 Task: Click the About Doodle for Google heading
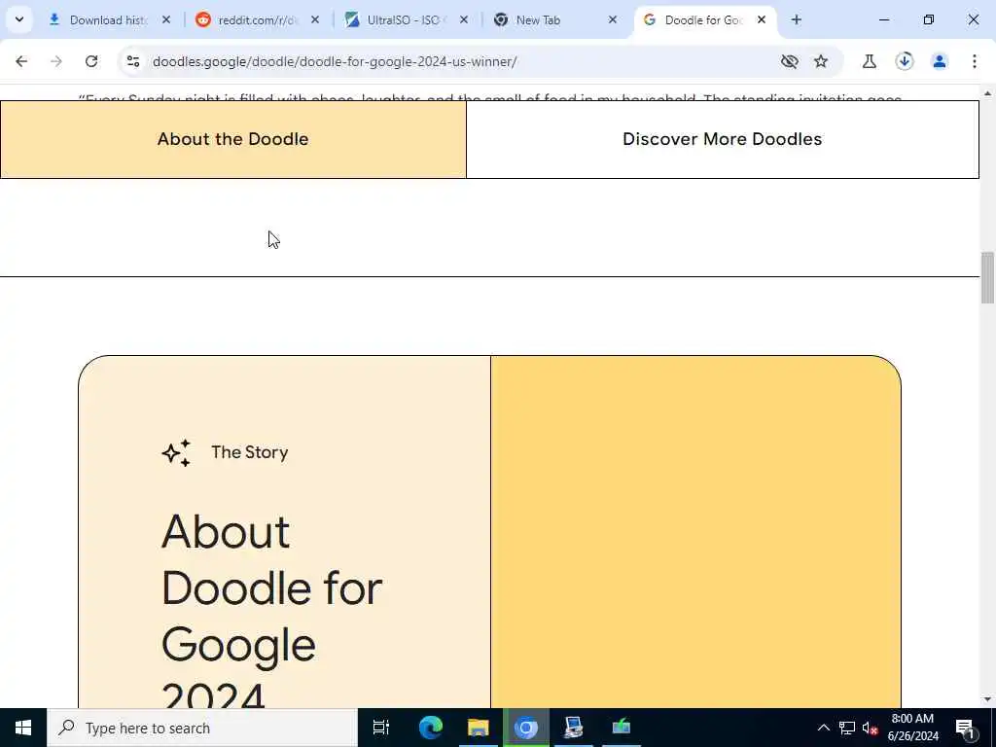point(272,610)
